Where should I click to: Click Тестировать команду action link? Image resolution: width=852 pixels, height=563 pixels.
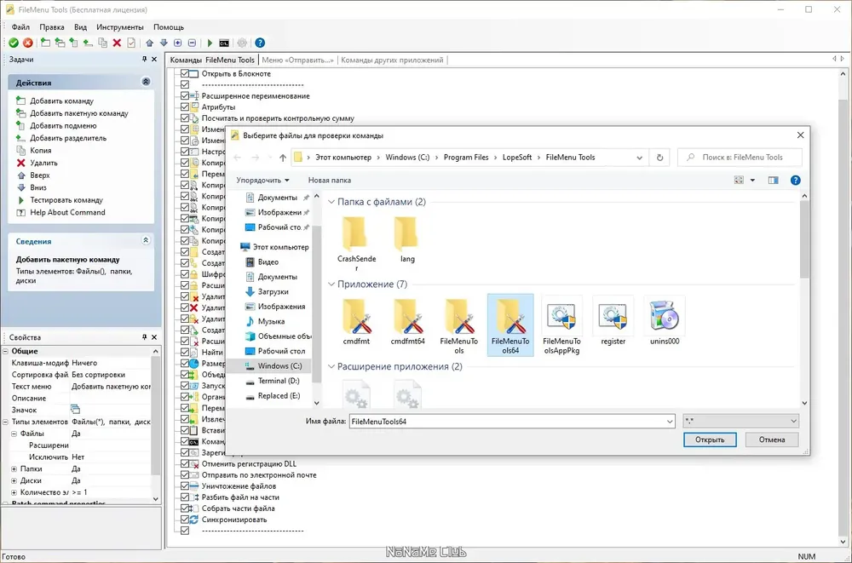point(66,200)
